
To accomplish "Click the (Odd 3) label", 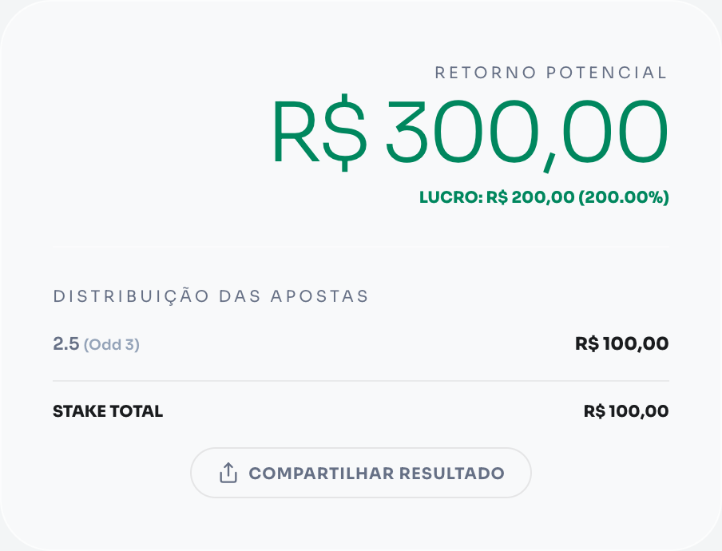I will (x=112, y=344).
